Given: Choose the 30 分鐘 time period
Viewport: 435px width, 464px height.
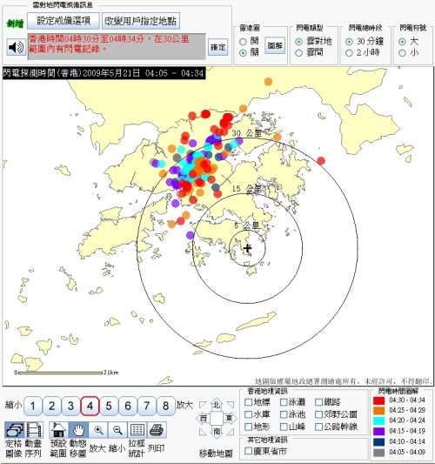Looking at the screenshot, I should coord(349,42).
